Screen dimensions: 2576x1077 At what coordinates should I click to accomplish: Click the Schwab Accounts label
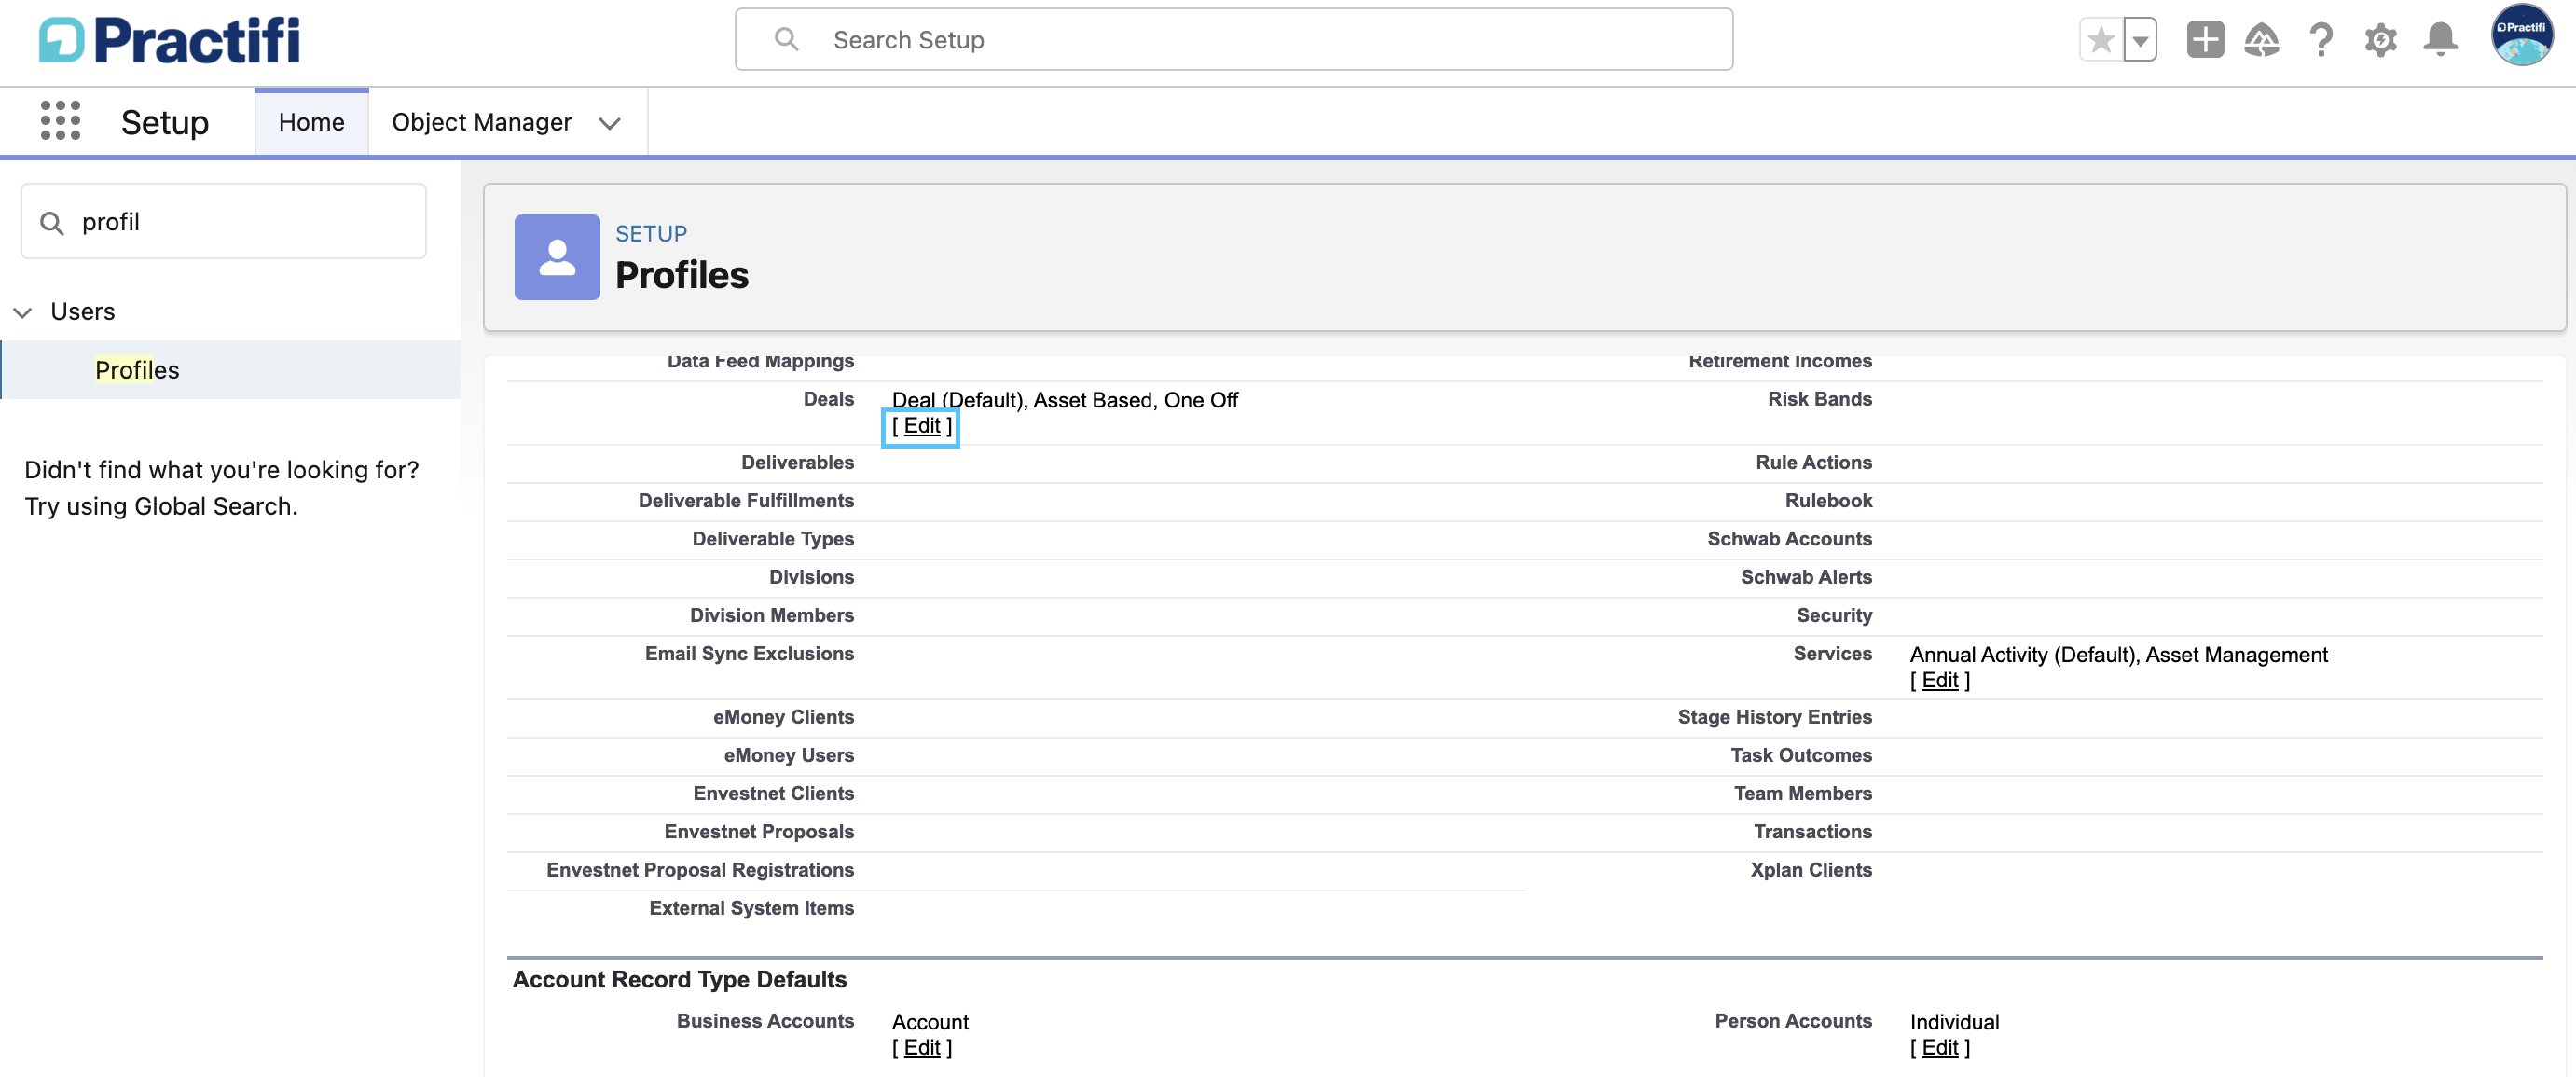1789,538
